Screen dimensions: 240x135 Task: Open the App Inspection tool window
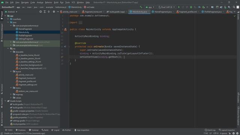[82, 130]
